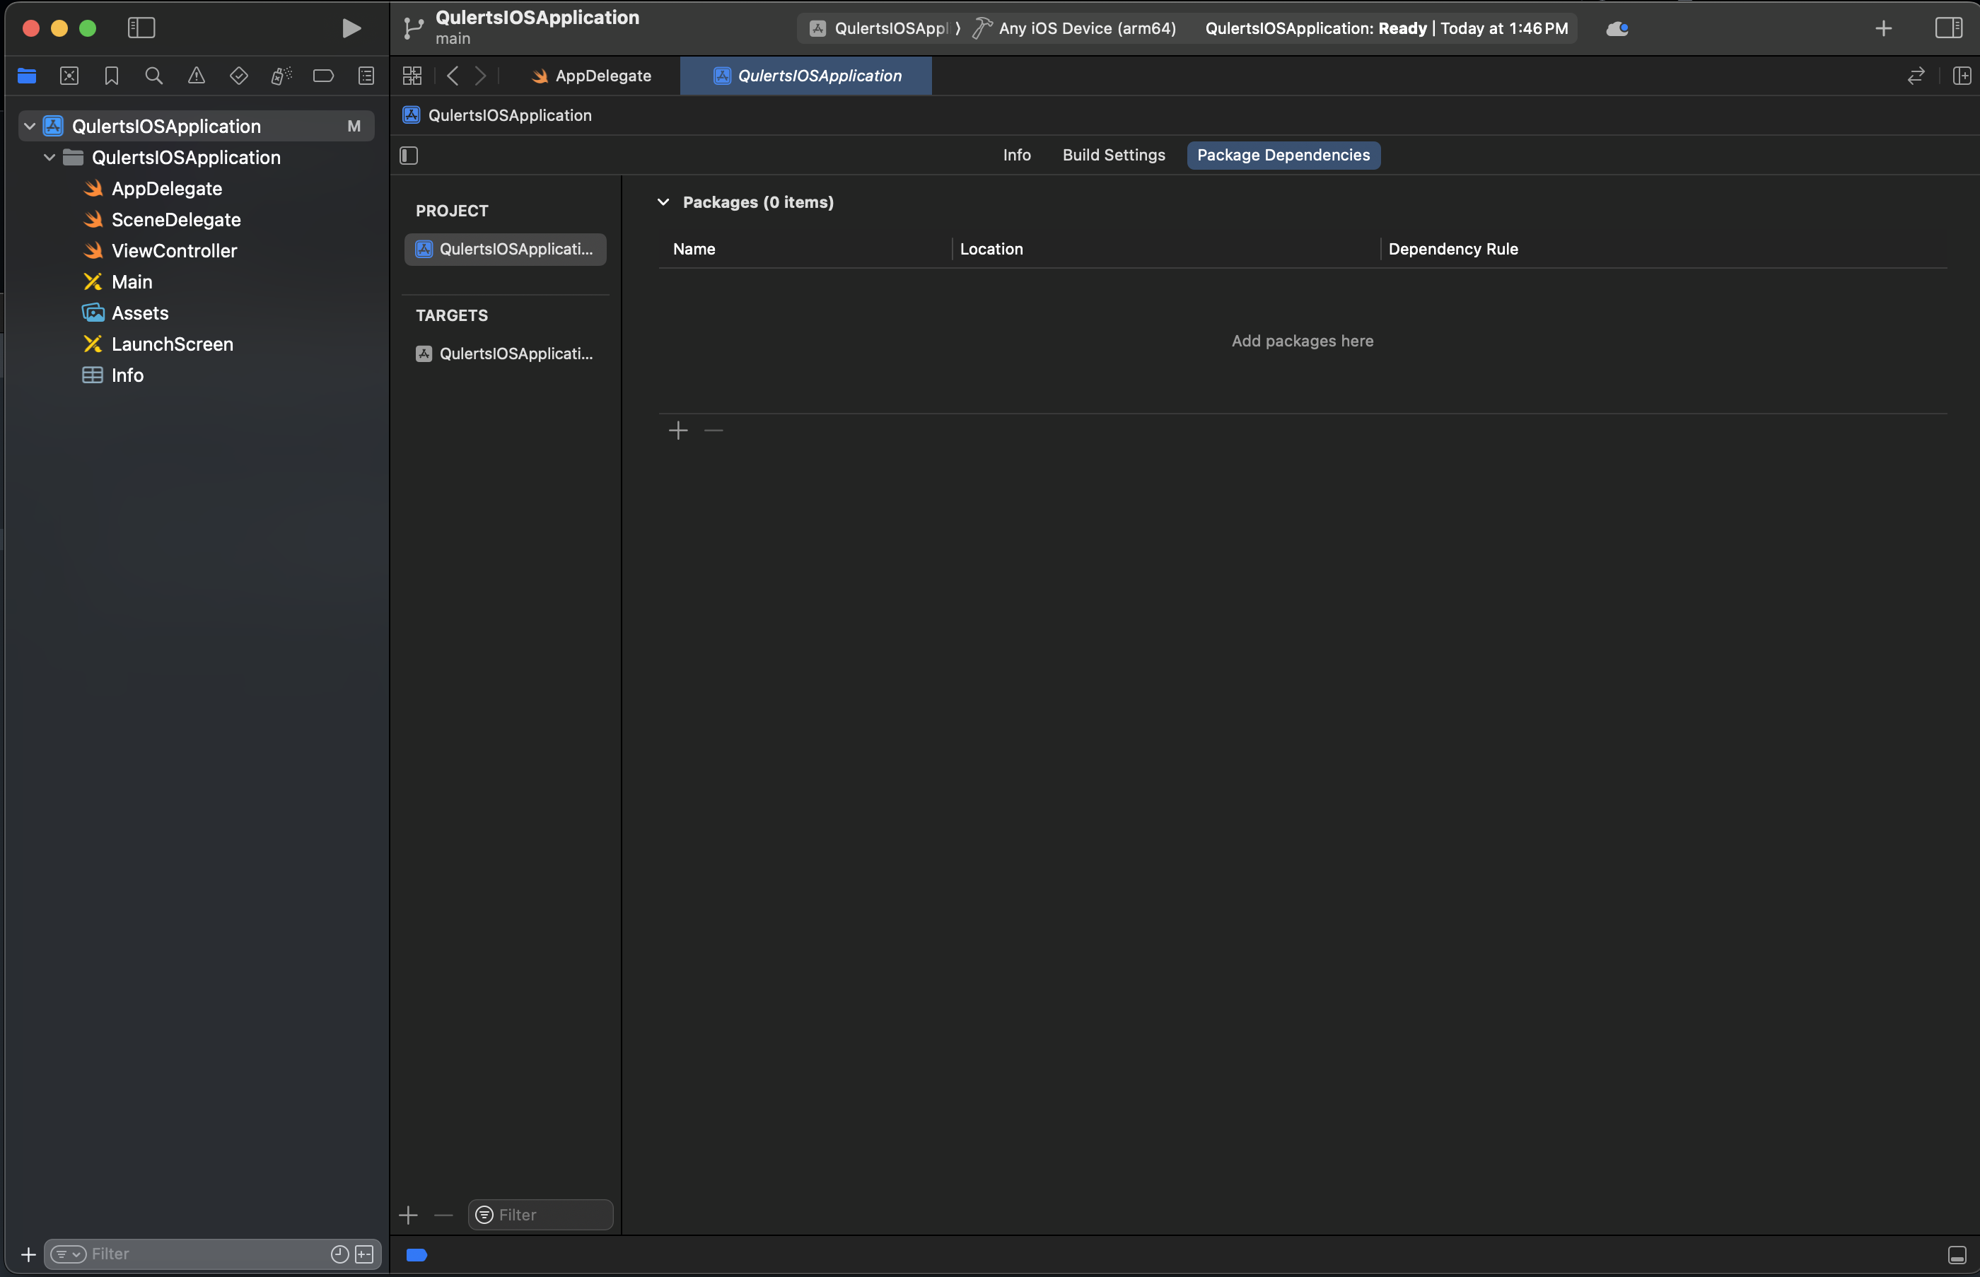The image size is (1980, 1277).
Task: Click the remove package minus button
Action: [714, 431]
